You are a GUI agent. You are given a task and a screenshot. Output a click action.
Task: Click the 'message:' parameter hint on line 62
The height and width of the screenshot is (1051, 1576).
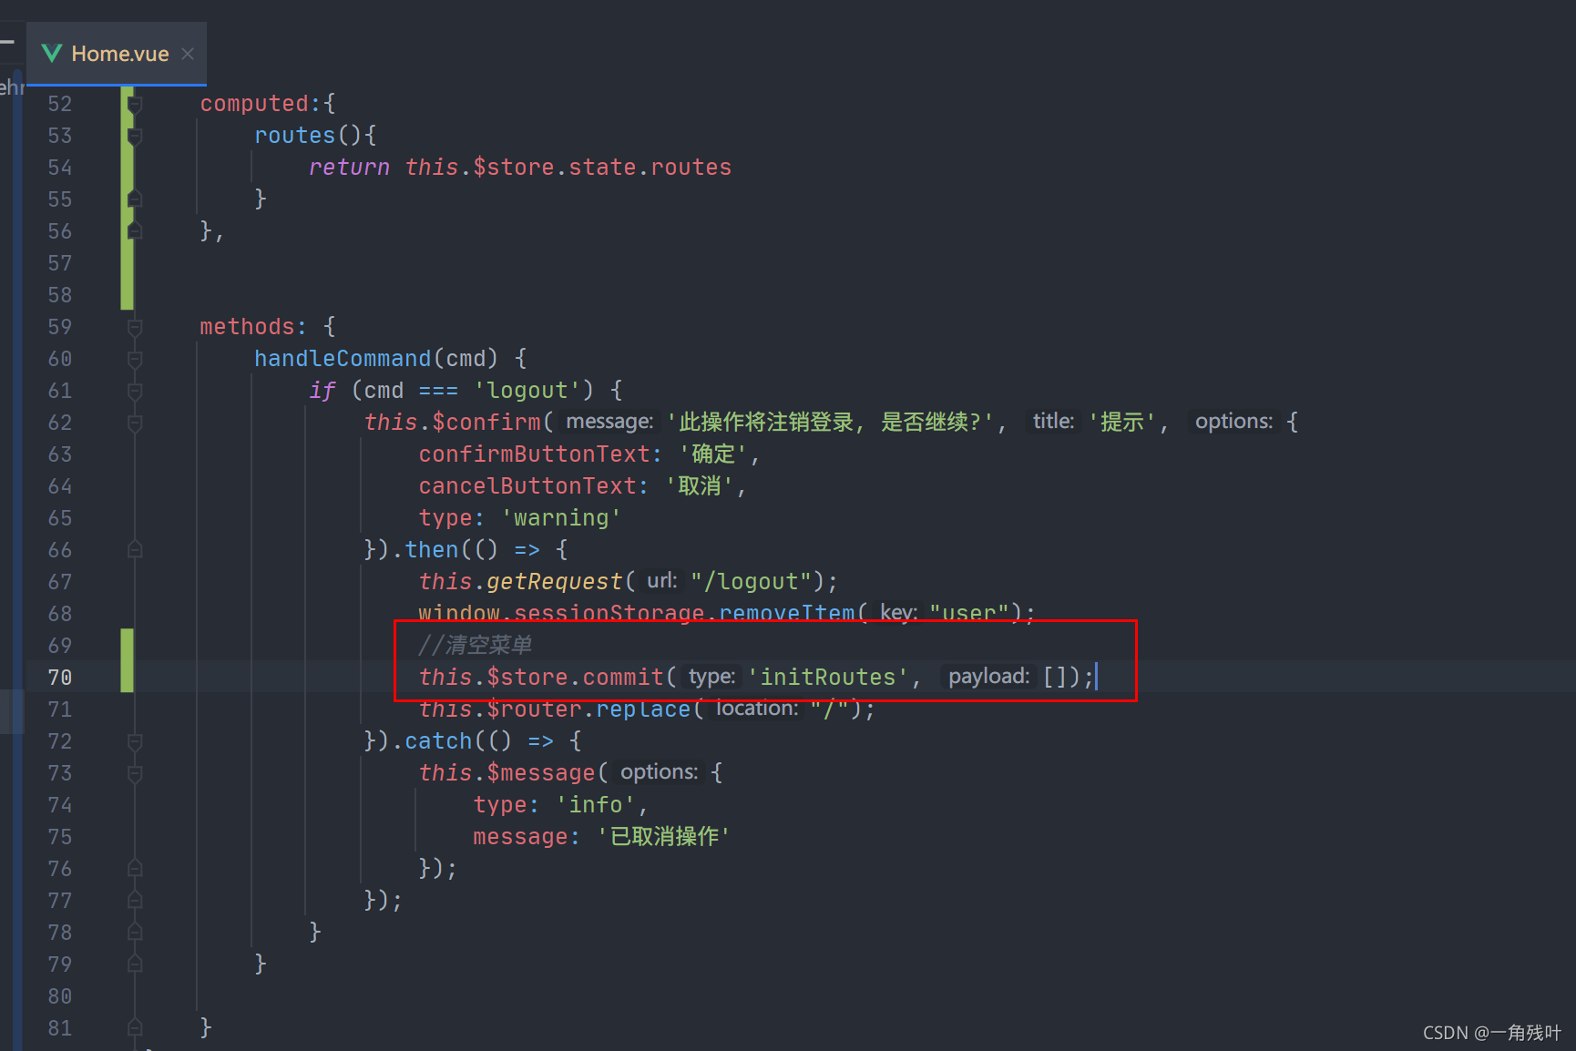[609, 422]
